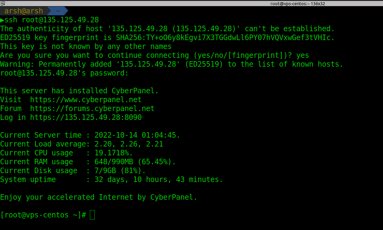This screenshot has height=230, width=383.
Task: Click the Terminator layout grid icon
Action: [3, 3]
